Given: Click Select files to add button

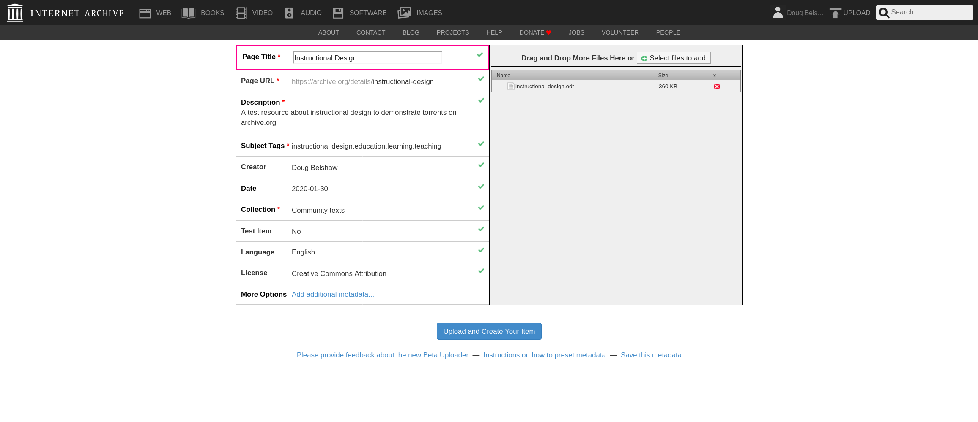Looking at the screenshot, I should click(x=674, y=58).
